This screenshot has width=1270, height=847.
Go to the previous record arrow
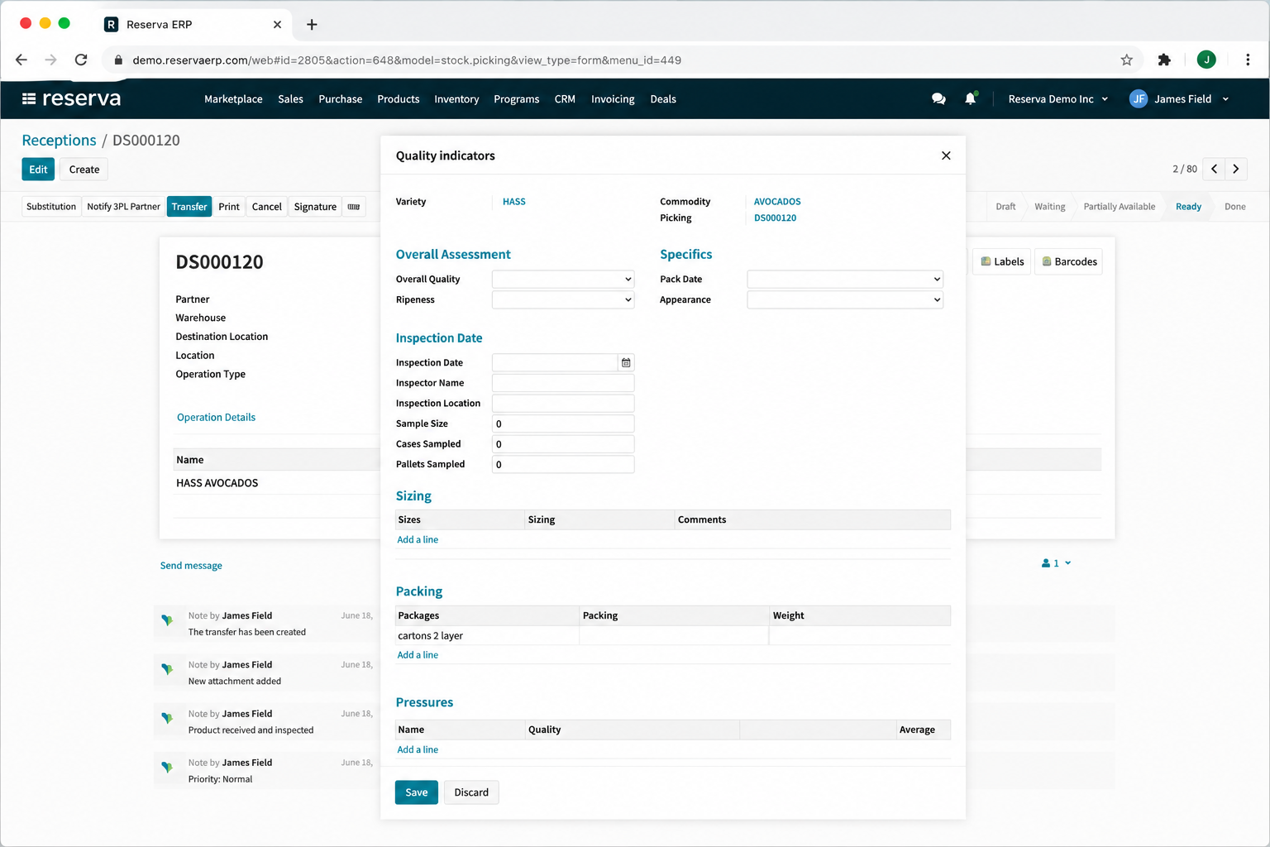pos(1214,169)
